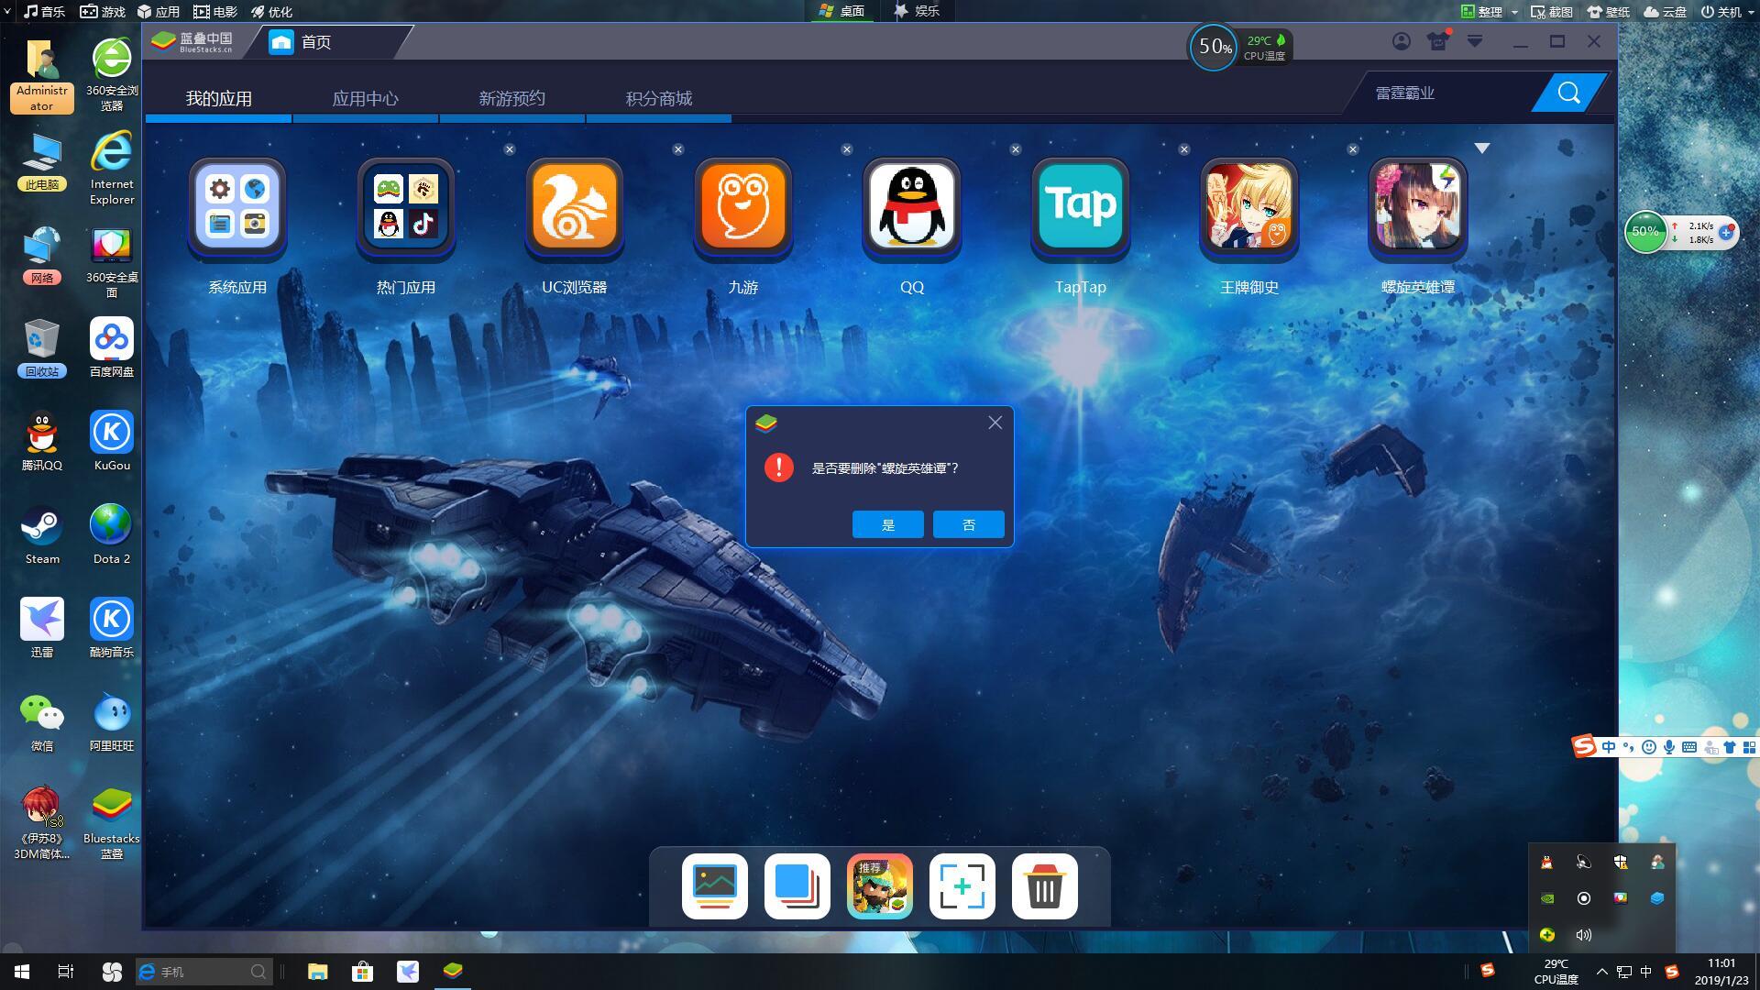The width and height of the screenshot is (1760, 990).
Task: Click the Sogou voice input microphone
Action: (1669, 747)
